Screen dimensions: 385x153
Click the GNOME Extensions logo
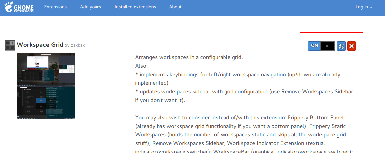tap(19, 7)
